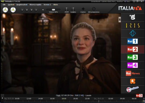Image resolution: width=145 pixels, height=103 pixels.
Task: Select the orange Rete 4 channel logo
Action: tap(133, 81)
